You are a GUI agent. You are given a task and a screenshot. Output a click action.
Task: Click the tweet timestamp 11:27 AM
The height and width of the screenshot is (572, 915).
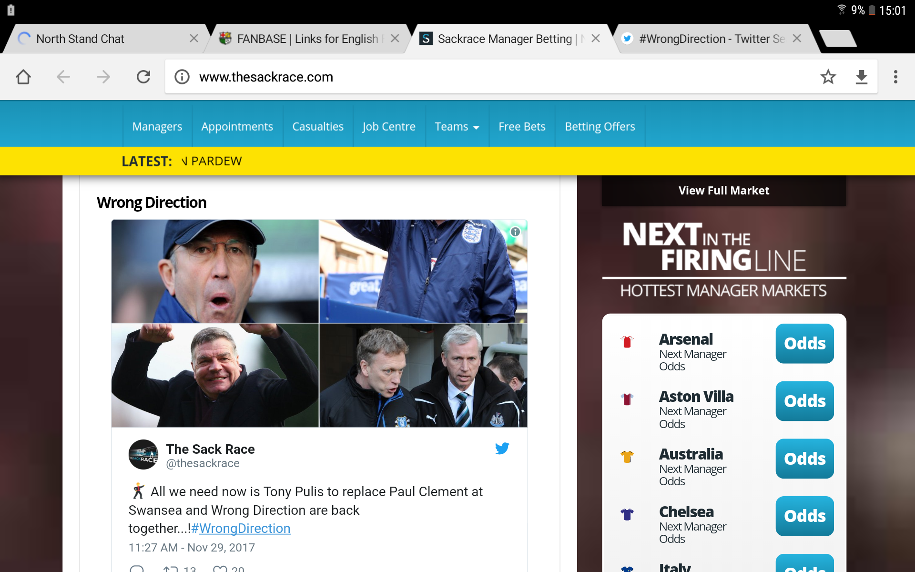(192, 547)
